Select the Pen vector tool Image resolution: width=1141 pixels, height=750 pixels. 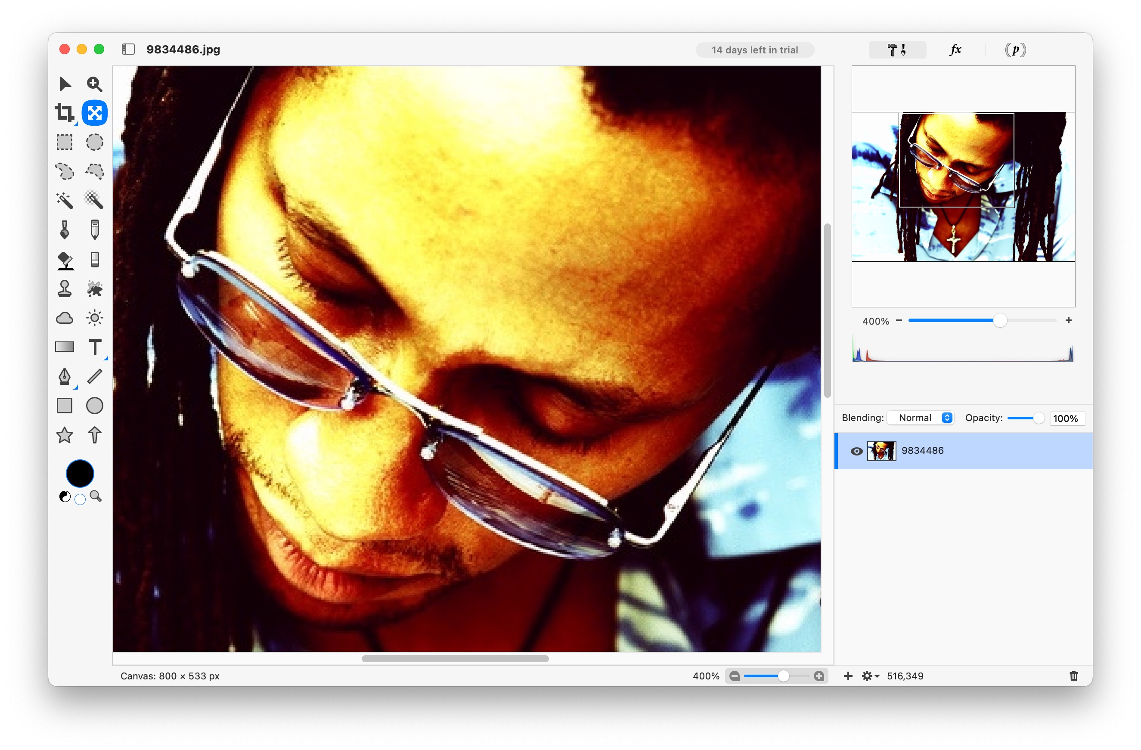[x=64, y=376]
